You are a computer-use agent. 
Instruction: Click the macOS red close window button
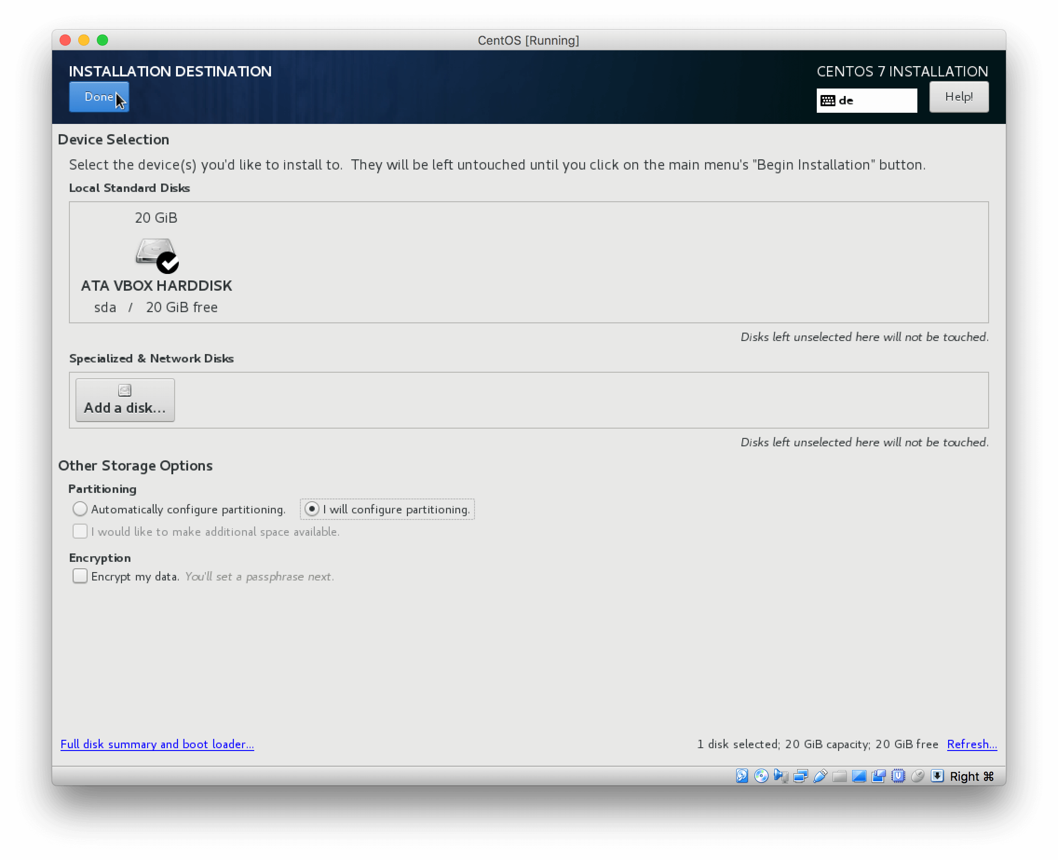pos(65,40)
